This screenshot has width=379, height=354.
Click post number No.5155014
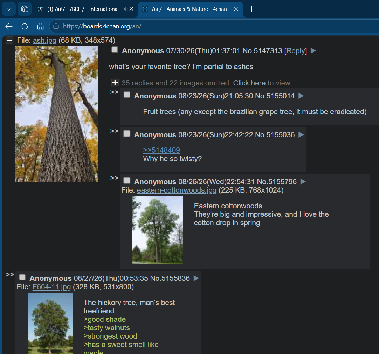coord(275,96)
